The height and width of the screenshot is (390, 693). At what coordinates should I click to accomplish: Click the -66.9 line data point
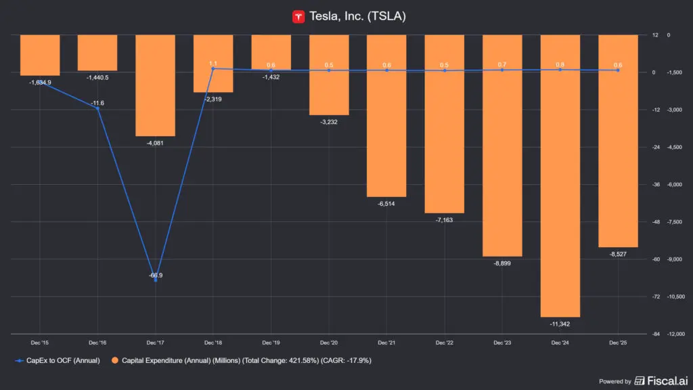[x=156, y=280]
